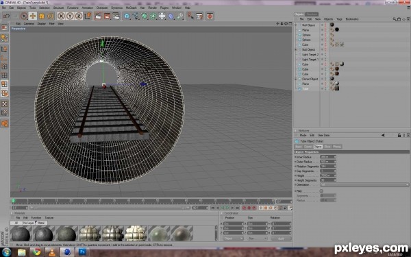Click the Undo arrow in the toolbar
Viewport: 411px width, 257px height.
point(6,16)
